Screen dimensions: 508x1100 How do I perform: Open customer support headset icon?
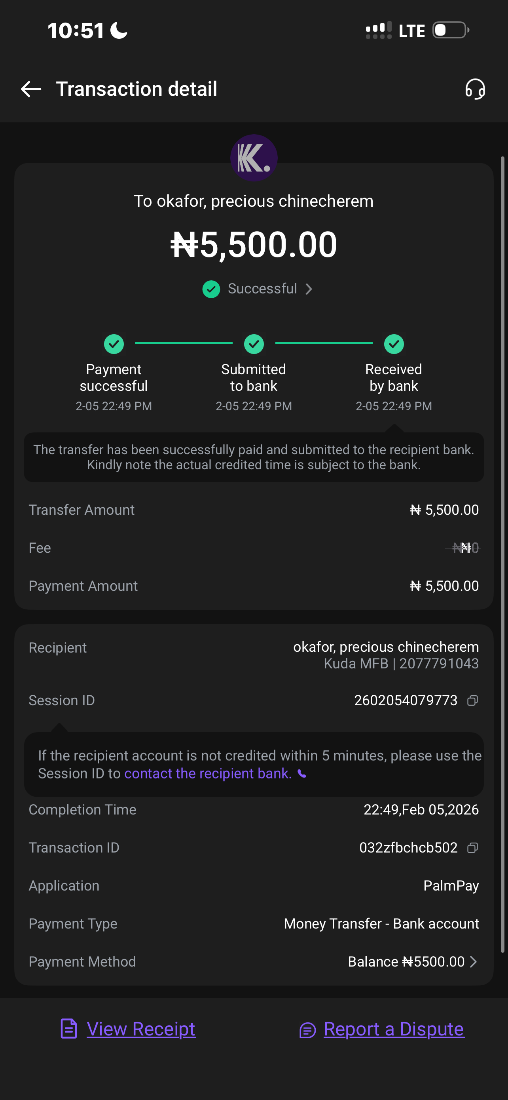pos(475,89)
